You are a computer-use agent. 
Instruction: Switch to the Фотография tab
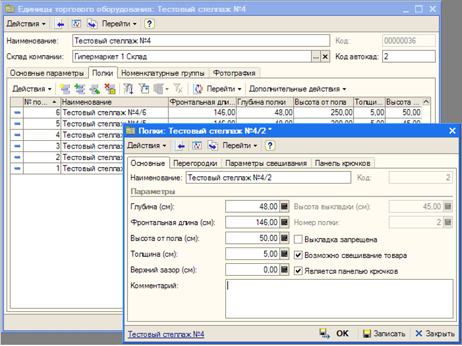point(234,73)
